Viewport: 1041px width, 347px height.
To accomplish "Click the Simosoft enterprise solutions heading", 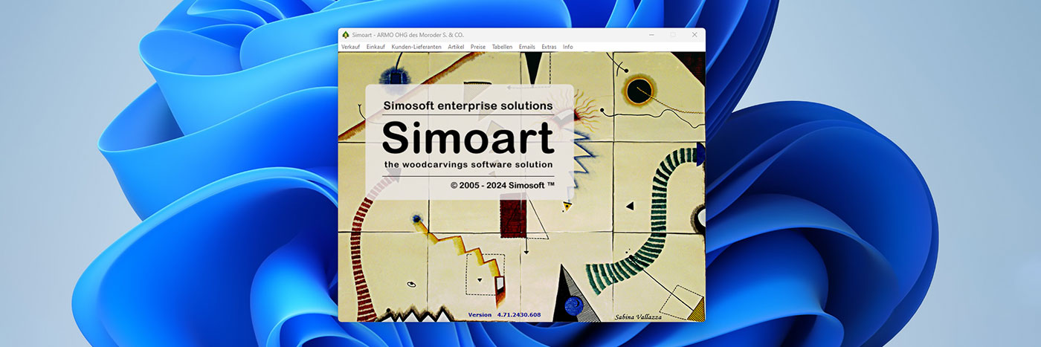I will [x=468, y=106].
